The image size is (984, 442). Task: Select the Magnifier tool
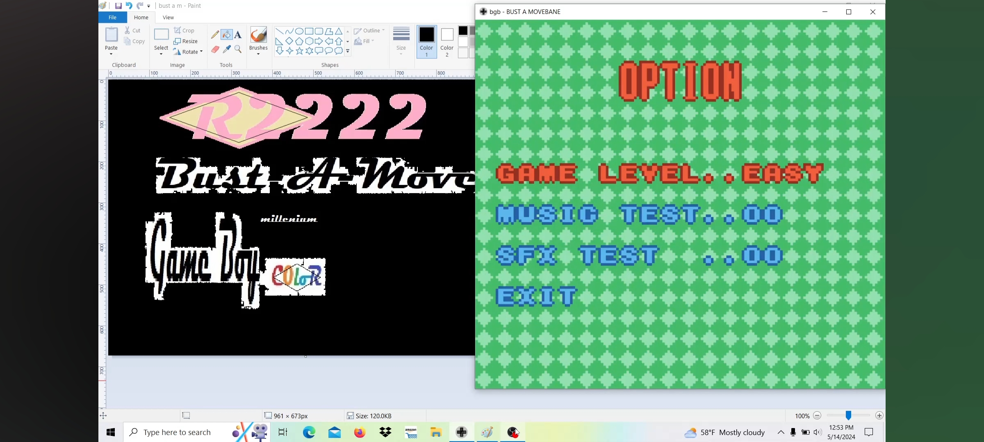coord(238,50)
